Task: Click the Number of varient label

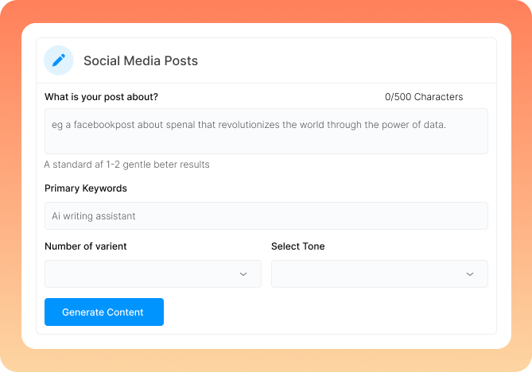Action: tap(86, 246)
